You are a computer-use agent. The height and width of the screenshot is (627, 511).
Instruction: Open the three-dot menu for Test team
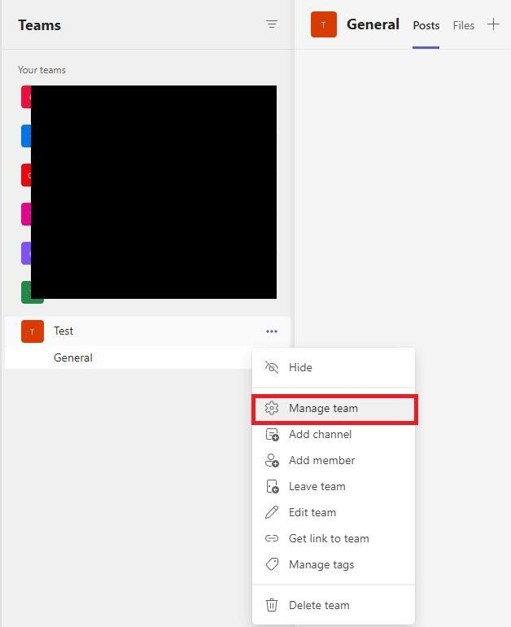(272, 331)
